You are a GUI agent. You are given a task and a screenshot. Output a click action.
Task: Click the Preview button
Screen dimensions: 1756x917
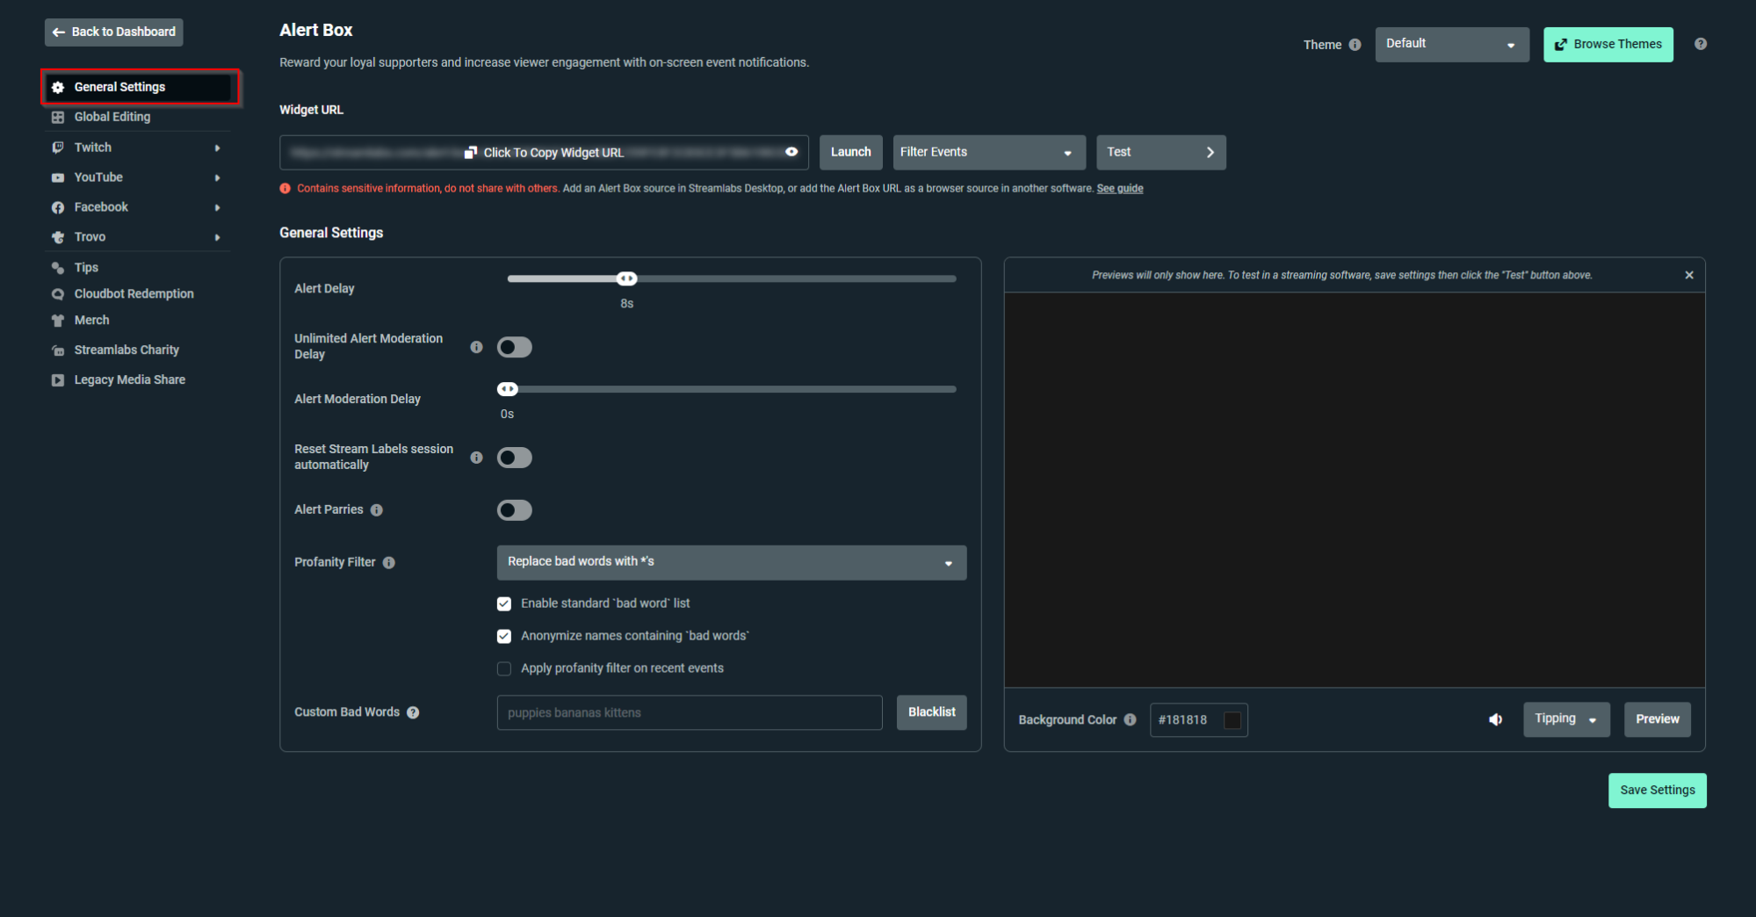(x=1657, y=719)
